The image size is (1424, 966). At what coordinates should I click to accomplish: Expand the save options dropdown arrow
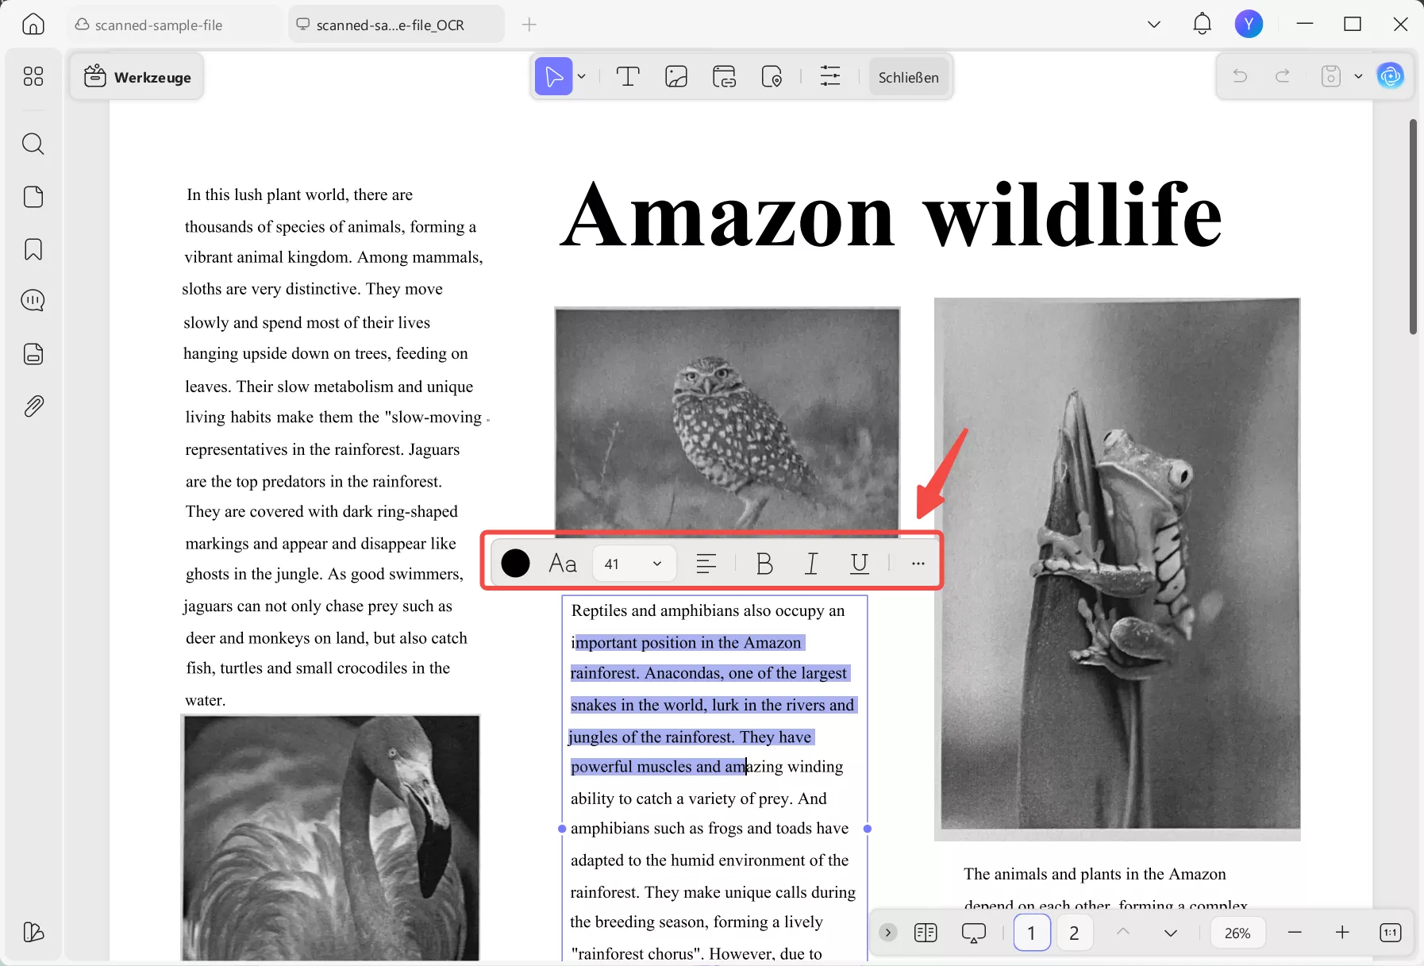1358,77
